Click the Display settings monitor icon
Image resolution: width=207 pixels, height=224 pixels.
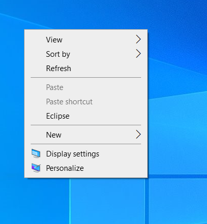[x=36, y=153]
